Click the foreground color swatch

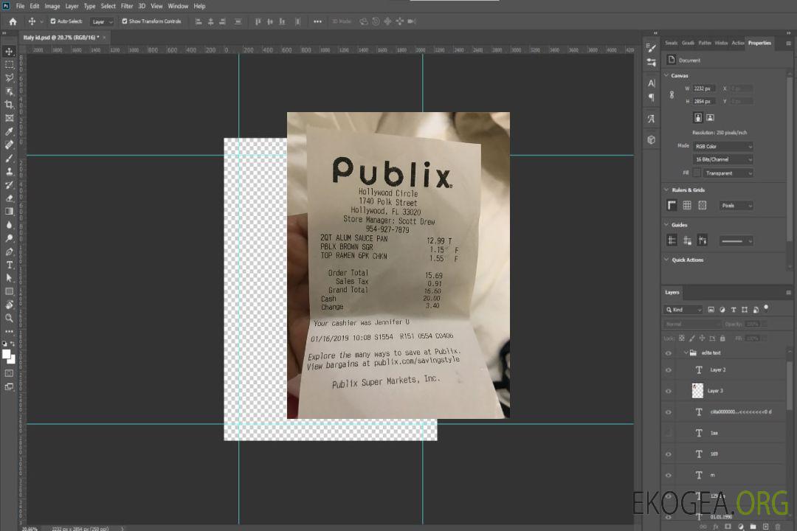pyautogui.click(x=6, y=354)
